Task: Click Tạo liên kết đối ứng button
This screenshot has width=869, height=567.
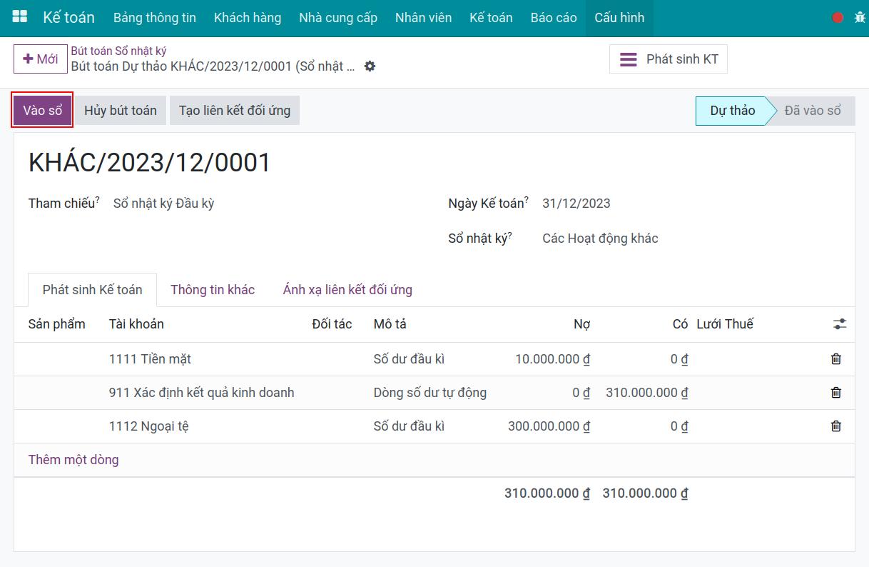Action: coord(235,111)
